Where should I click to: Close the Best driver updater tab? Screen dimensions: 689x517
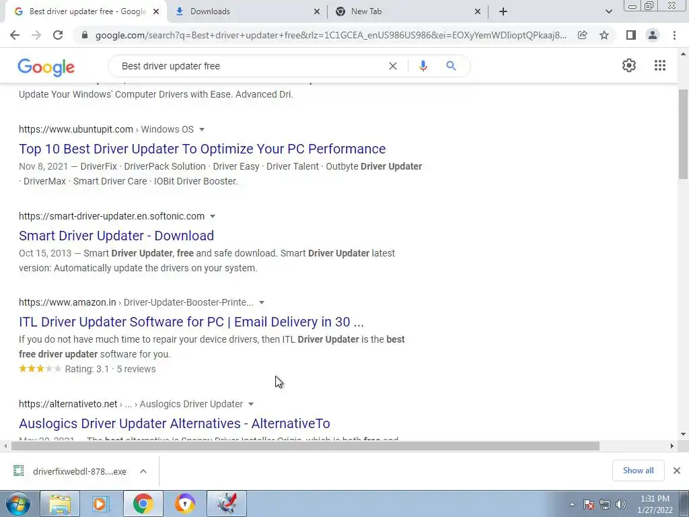pyautogui.click(x=156, y=11)
